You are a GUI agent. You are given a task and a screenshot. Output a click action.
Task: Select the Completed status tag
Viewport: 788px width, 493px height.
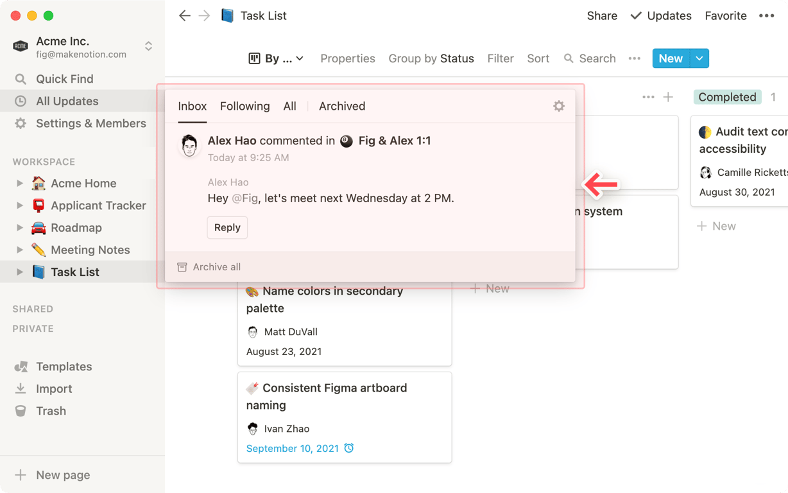[727, 97]
